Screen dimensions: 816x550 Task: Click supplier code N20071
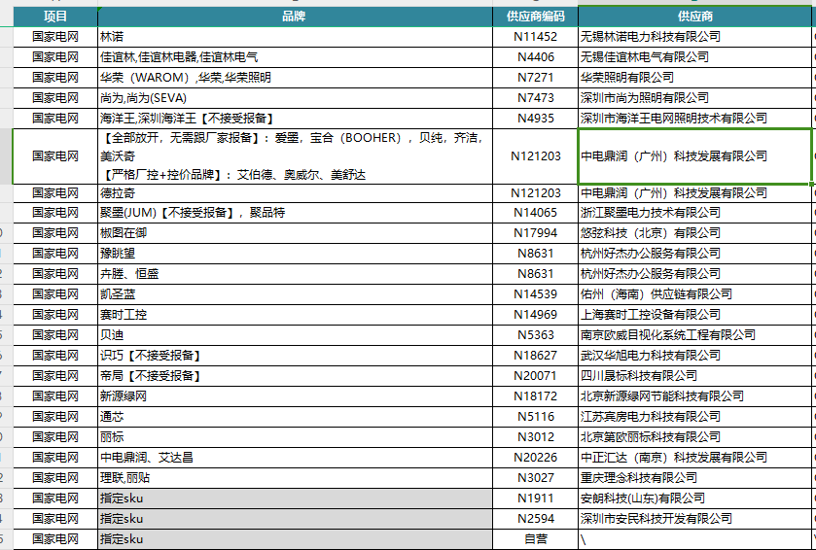click(x=536, y=375)
